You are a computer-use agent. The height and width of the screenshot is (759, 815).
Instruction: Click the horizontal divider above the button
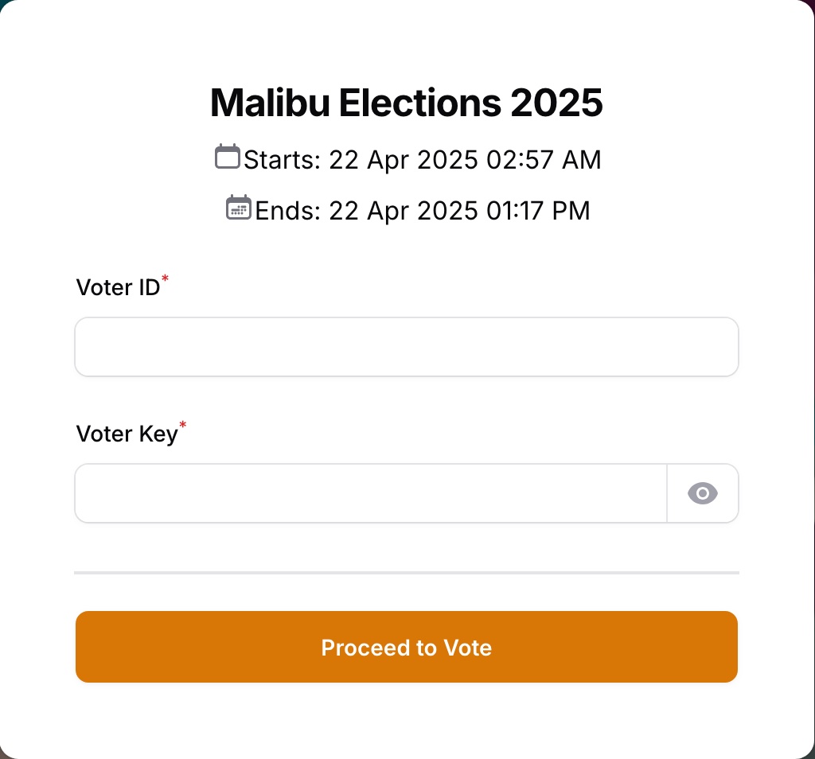(x=406, y=572)
